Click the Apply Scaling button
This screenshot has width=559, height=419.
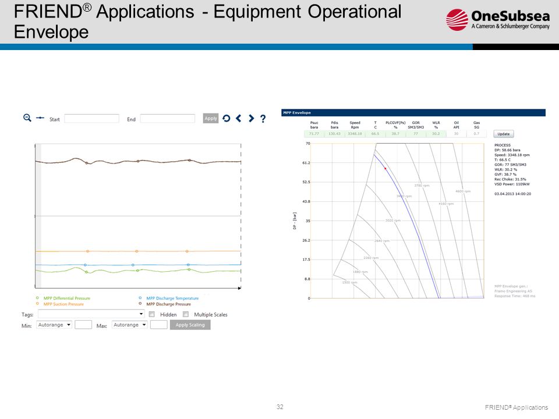pyautogui.click(x=190, y=325)
